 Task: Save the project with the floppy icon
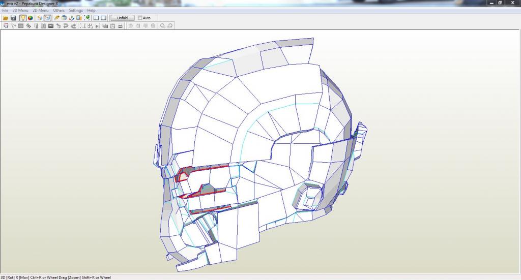pos(13,18)
